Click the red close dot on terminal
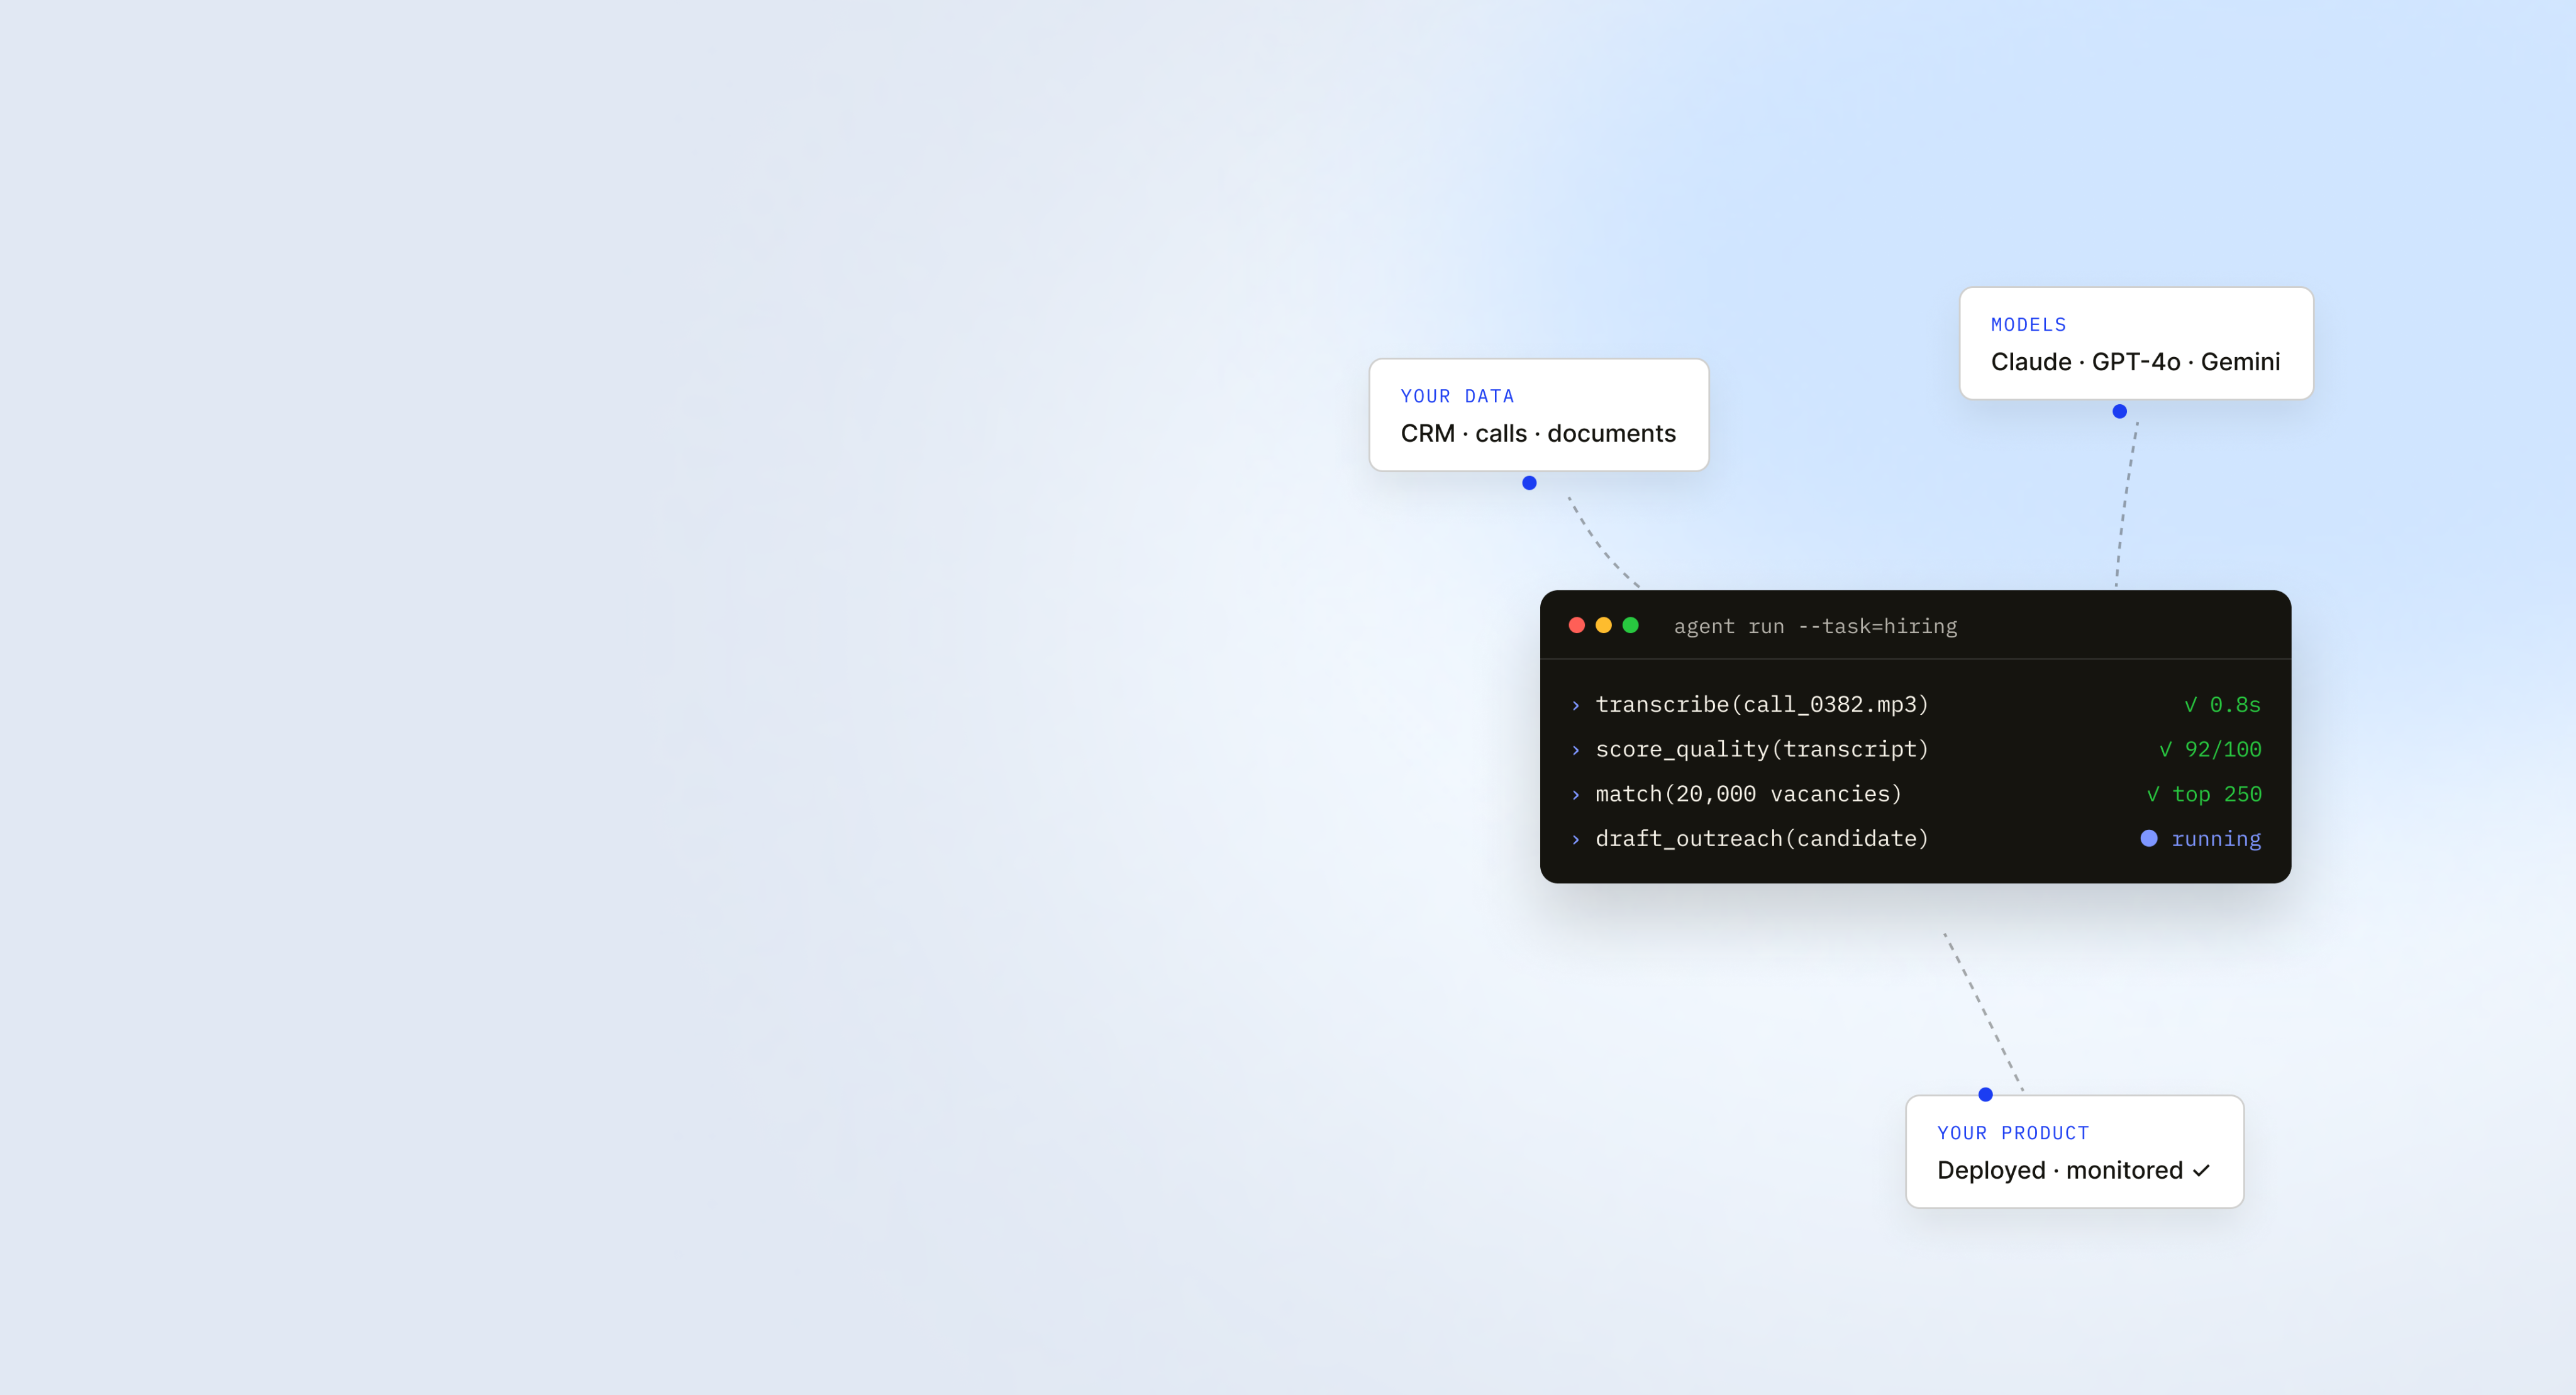The width and height of the screenshot is (2576, 1395). 1577,626
